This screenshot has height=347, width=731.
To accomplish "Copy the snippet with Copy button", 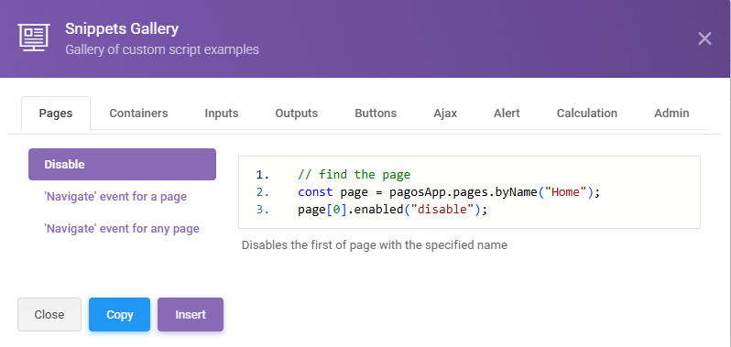I will tap(120, 314).
